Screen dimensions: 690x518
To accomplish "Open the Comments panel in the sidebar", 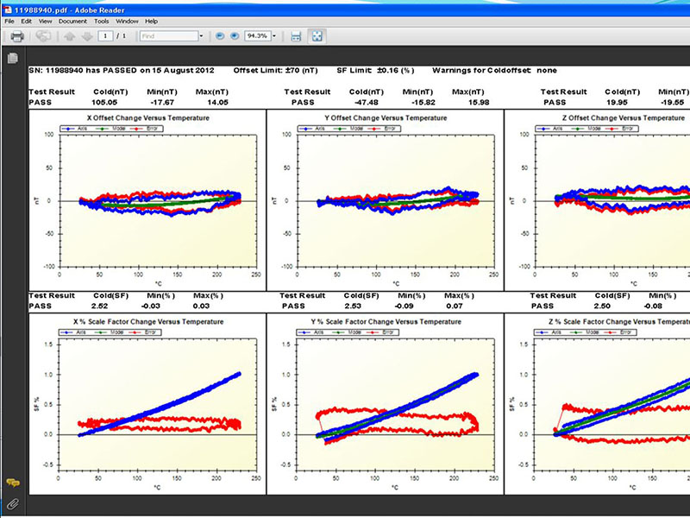I will (x=13, y=483).
